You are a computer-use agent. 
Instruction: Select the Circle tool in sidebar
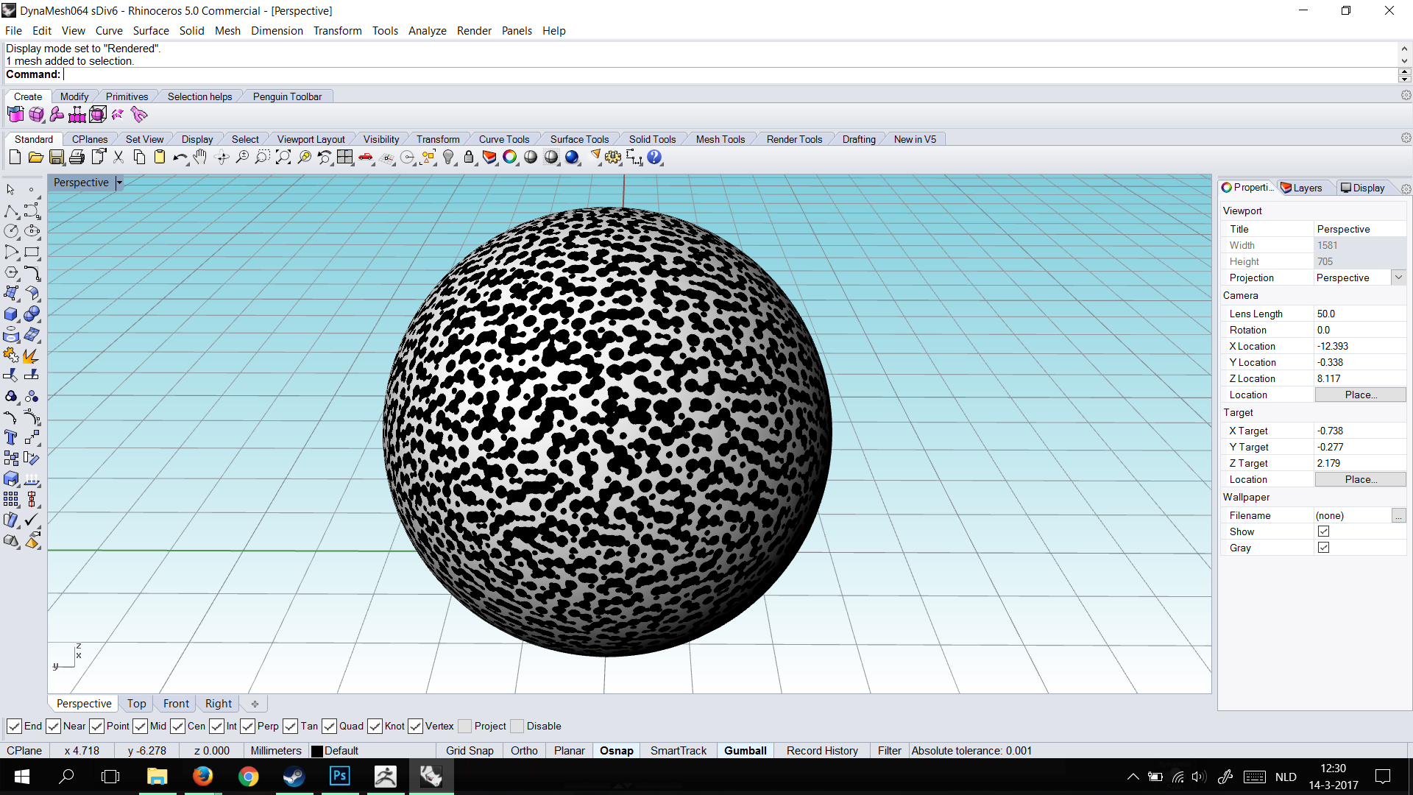click(x=11, y=231)
